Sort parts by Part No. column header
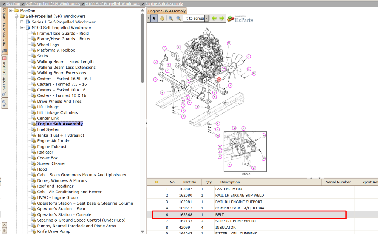This screenshot has height=234, width=378. [190, 182]
